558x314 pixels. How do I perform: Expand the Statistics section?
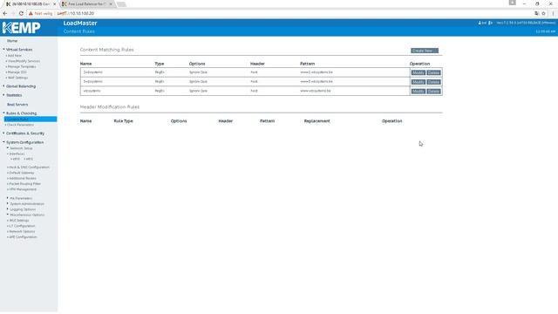[x=14, y=95]
